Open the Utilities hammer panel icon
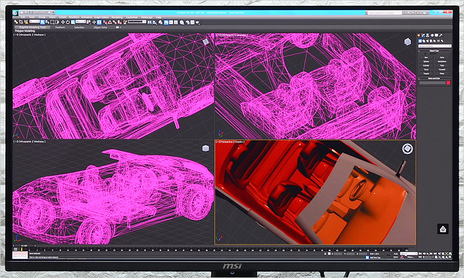This screenshot has height=278, width=464. pyautogui.click(x=441, y=36)
